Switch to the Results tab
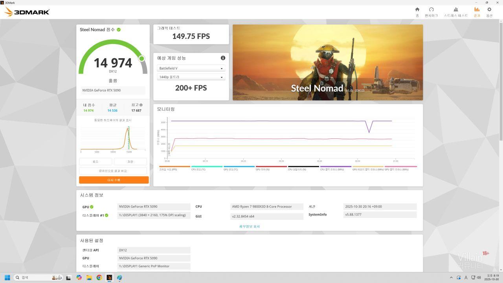 point(477,11)
